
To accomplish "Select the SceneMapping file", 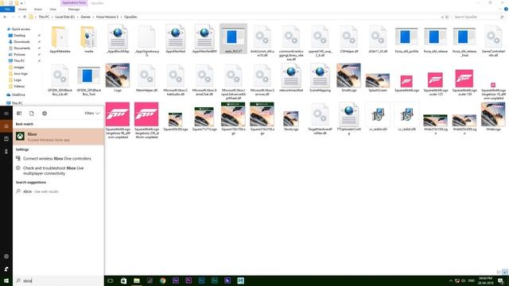I will coord(320,79).
